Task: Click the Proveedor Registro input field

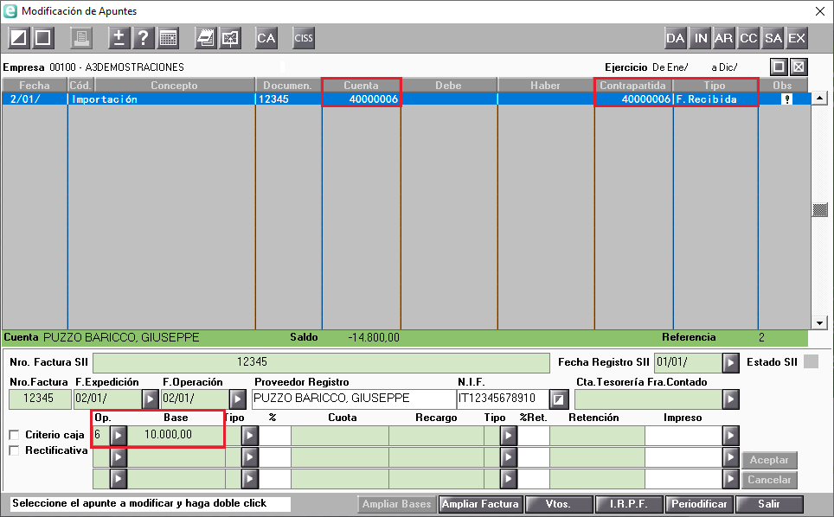Action: point(353,399)
